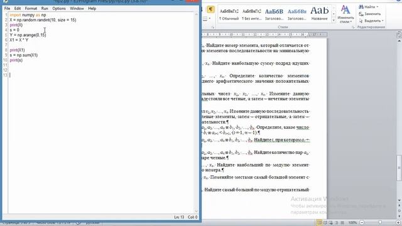Open the paragraph group dialog launcher
The image size is (402, 226).
[x=212, y=27]
